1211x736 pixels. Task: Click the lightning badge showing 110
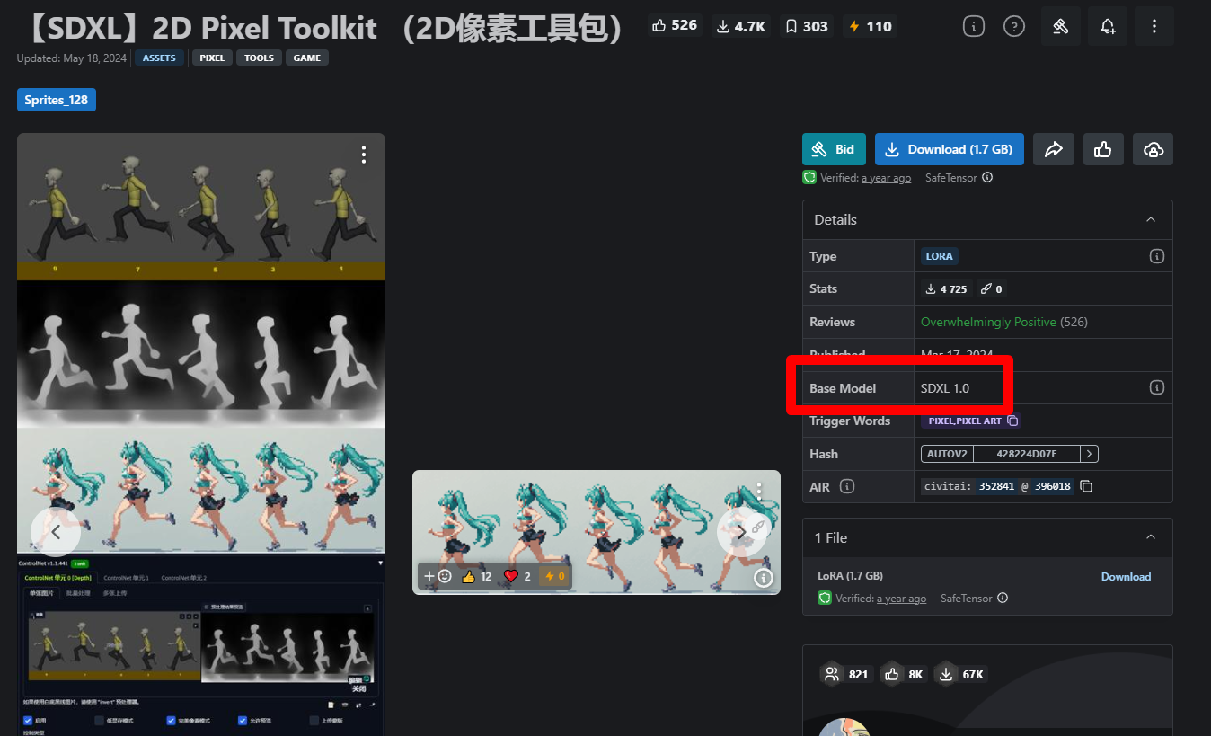coord(871,26)
